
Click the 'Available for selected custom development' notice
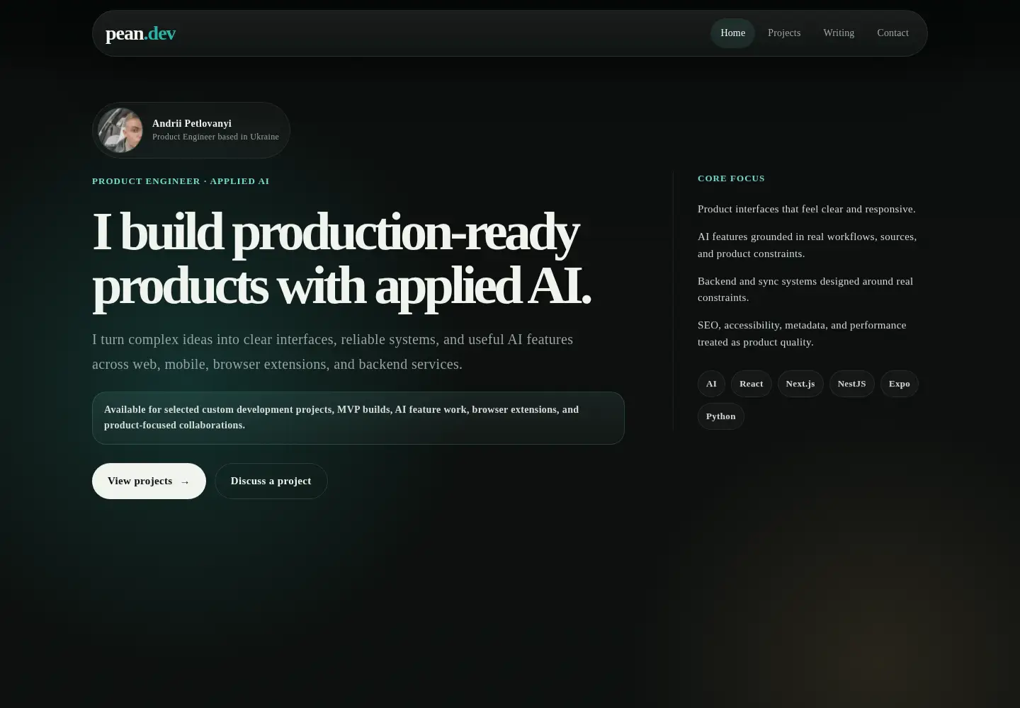[358, 418]
